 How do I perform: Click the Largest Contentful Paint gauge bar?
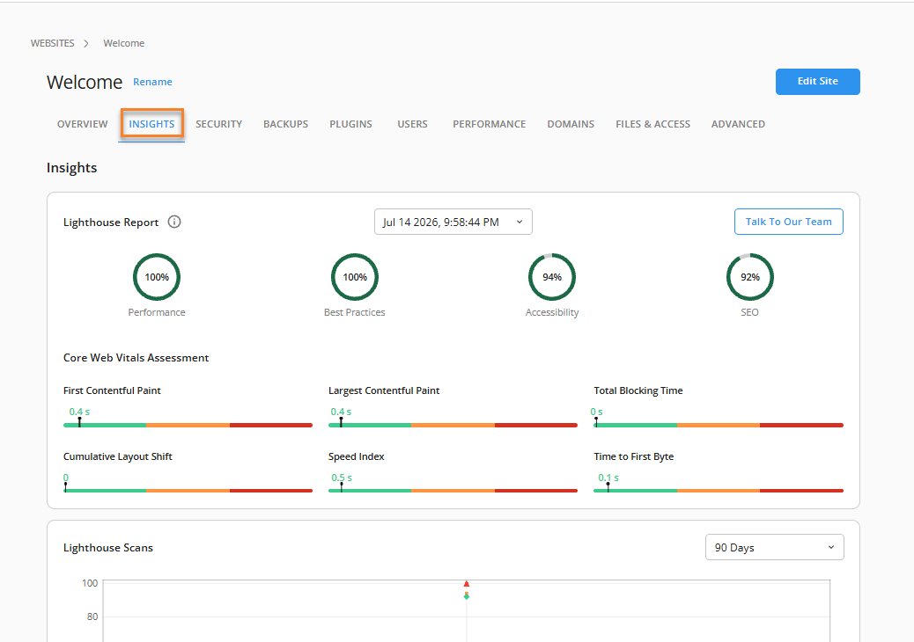click(x=453, y=425)
